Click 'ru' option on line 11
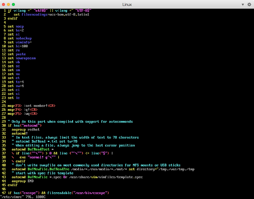254x199 pixels. click(18, 50)
